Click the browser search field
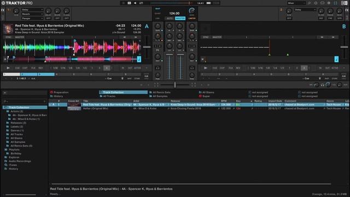 (25, 101)
